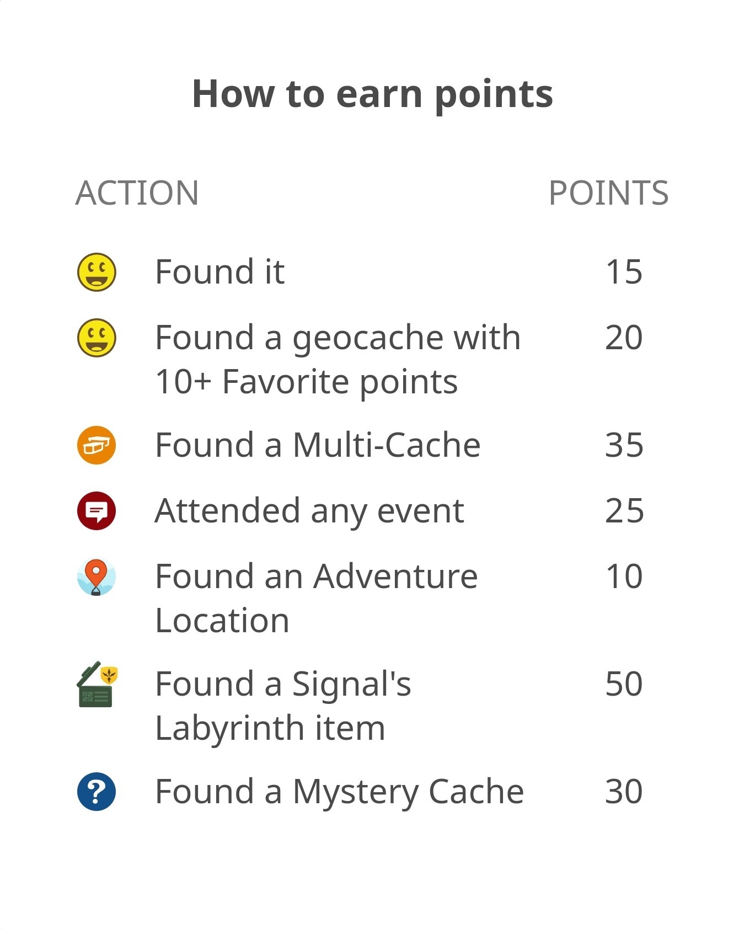This screenshot has height=929, width=739.
Task: Click the smiley icon beside Found it
Action: [x=97, y=272]
